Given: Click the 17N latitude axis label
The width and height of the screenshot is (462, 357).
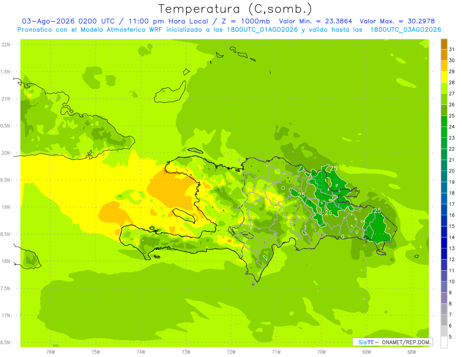Looking at the screenshot, I should (6, 315).
